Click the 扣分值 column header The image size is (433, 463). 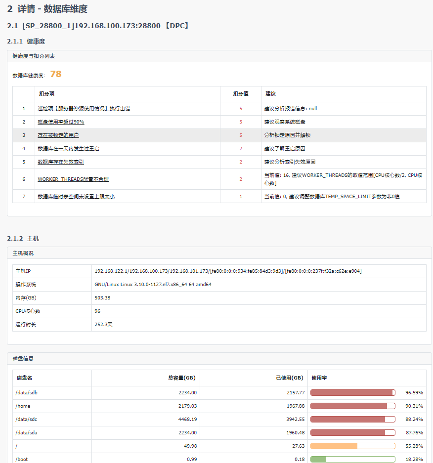(x=240, y=93)
